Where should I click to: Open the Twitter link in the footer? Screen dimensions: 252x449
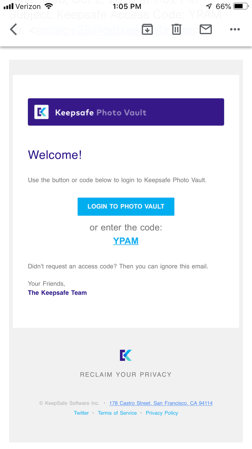tap(81, 413)
